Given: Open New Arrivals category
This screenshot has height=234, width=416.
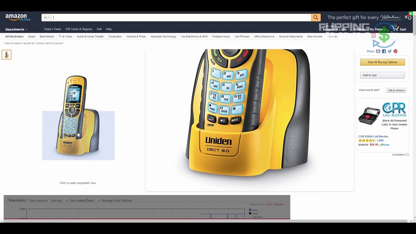Looking at the screenshot, I should (315, 36).
